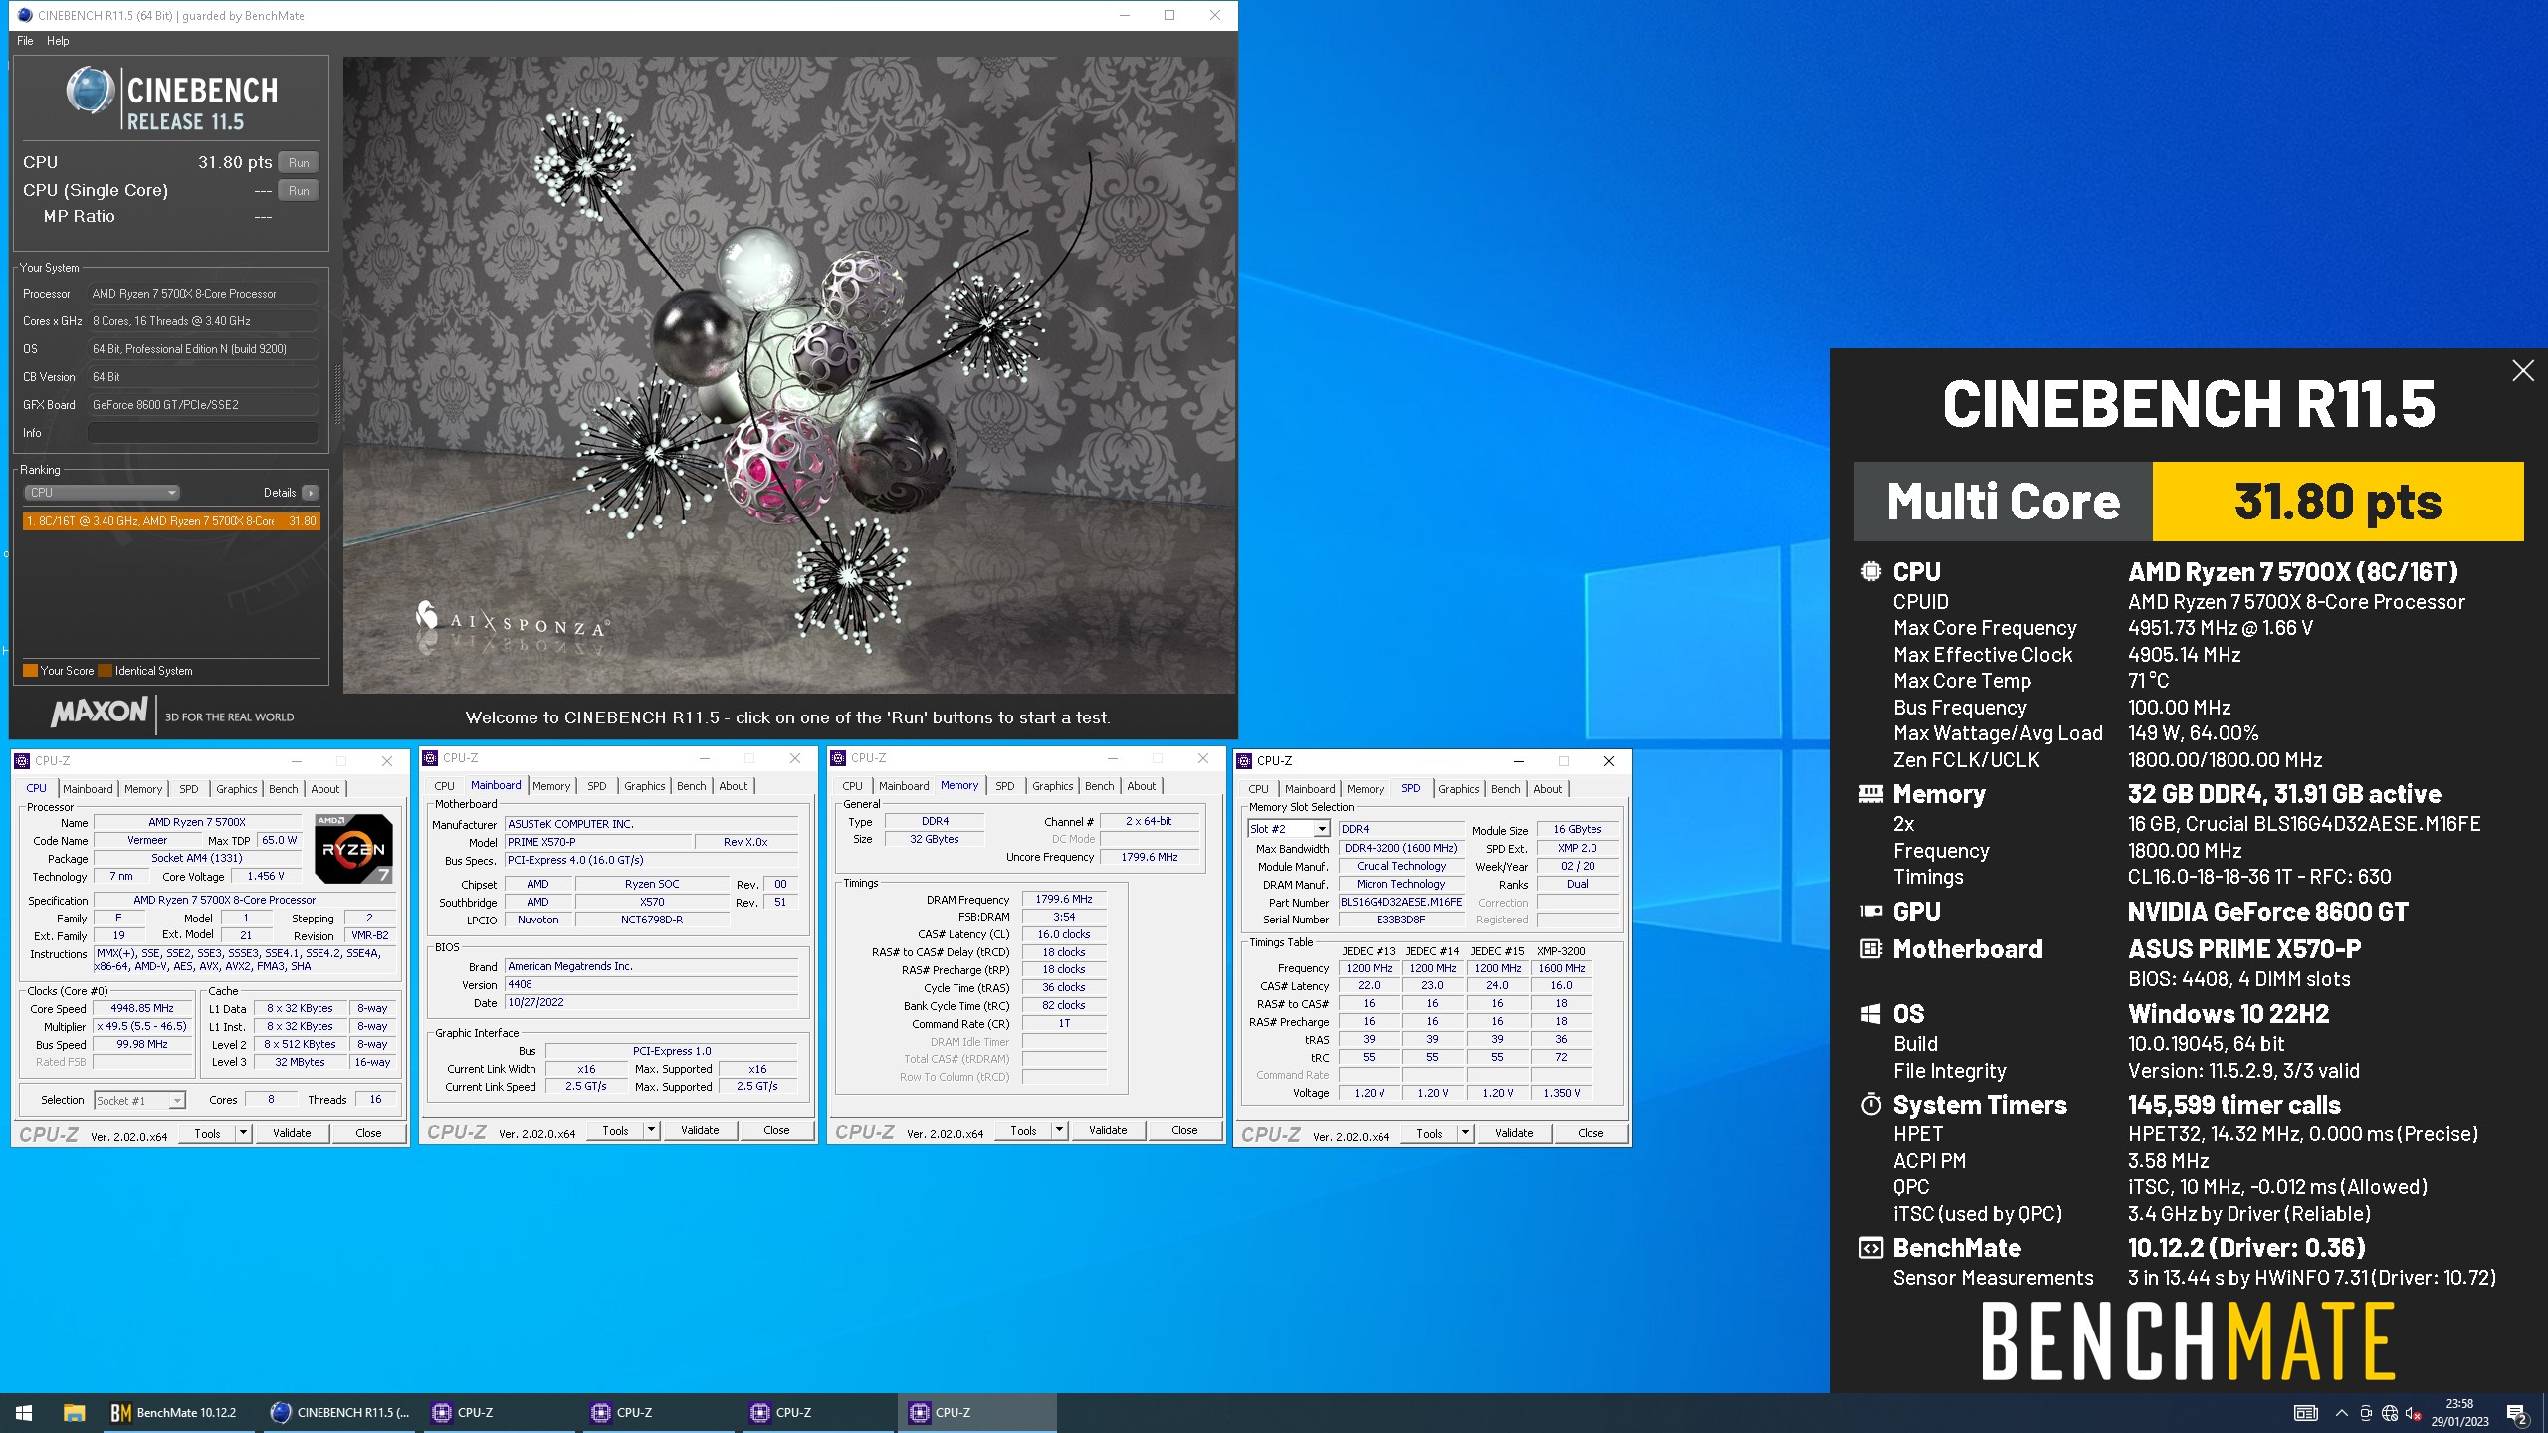
Task: Open the notification center icon
Action: 2516,1414
